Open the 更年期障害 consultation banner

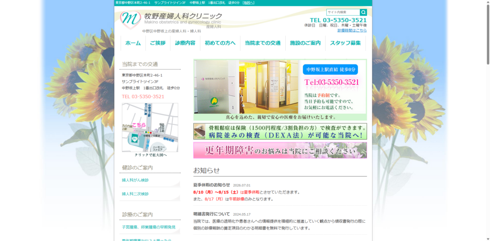point(280,150)
